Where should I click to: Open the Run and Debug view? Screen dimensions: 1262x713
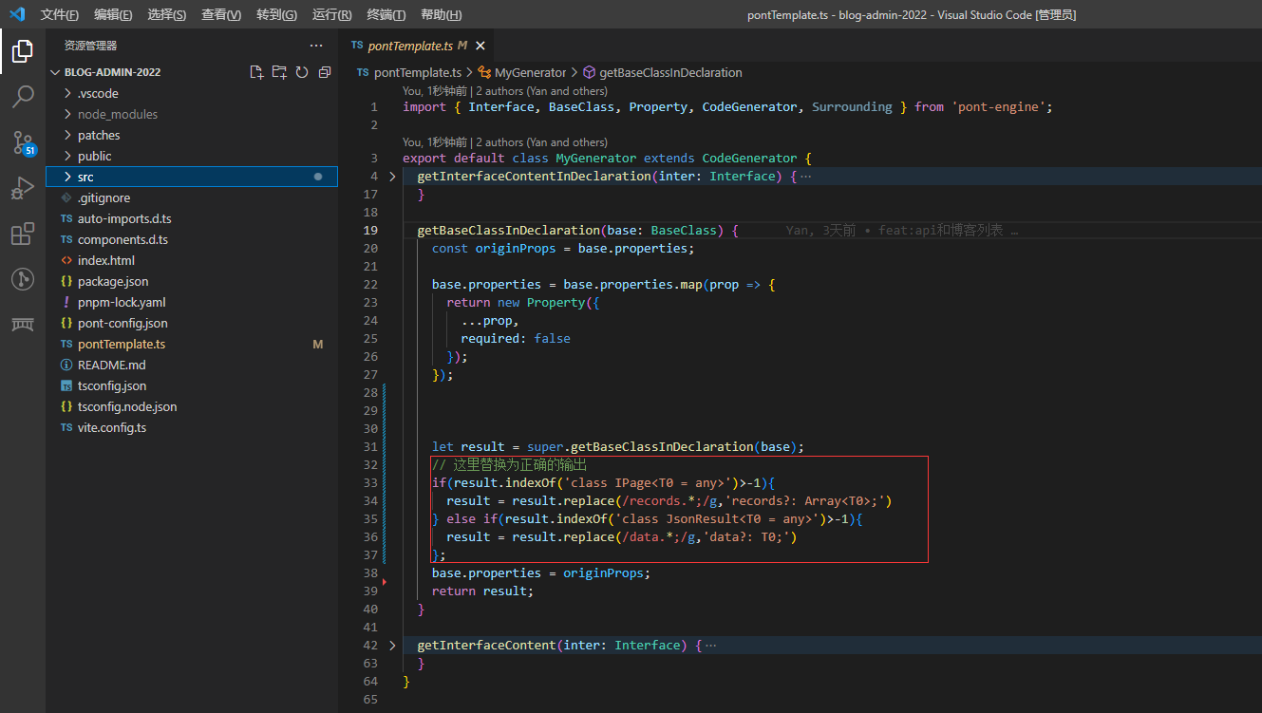pos(23,188)
